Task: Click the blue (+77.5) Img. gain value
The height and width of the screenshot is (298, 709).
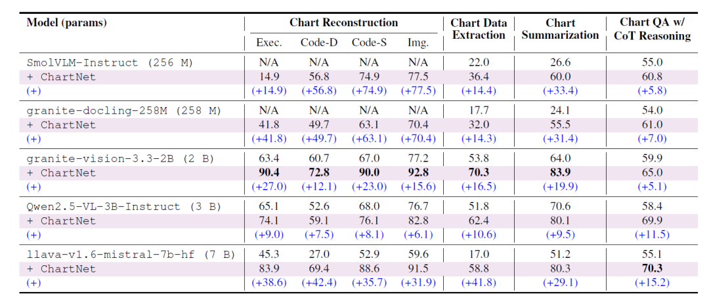Action: [x=418, y=91]
